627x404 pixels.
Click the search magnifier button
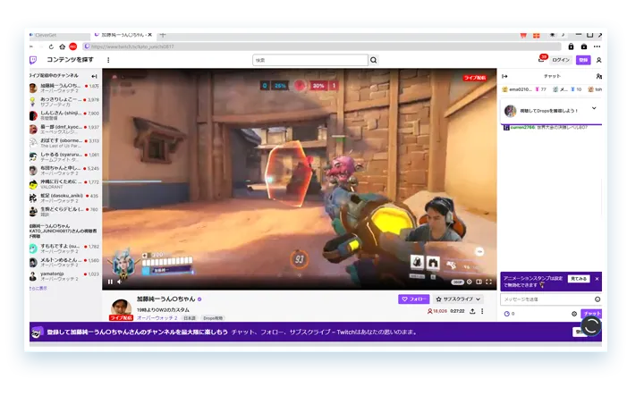click(374, 60)
